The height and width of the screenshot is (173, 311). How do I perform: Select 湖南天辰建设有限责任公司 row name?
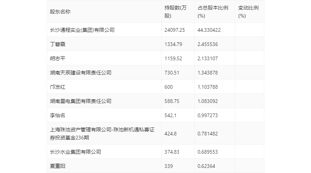coord(80,73)
